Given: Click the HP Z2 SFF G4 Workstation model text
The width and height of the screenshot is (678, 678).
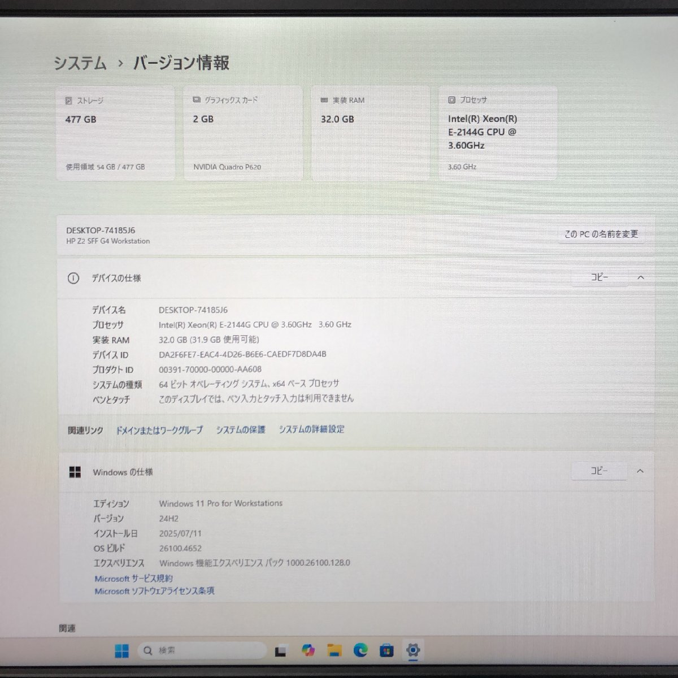Looking at the screenshot, I should (x=108, y=241).
